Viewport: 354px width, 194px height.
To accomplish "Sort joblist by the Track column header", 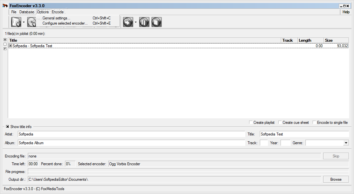I will [x=289, y=40].
